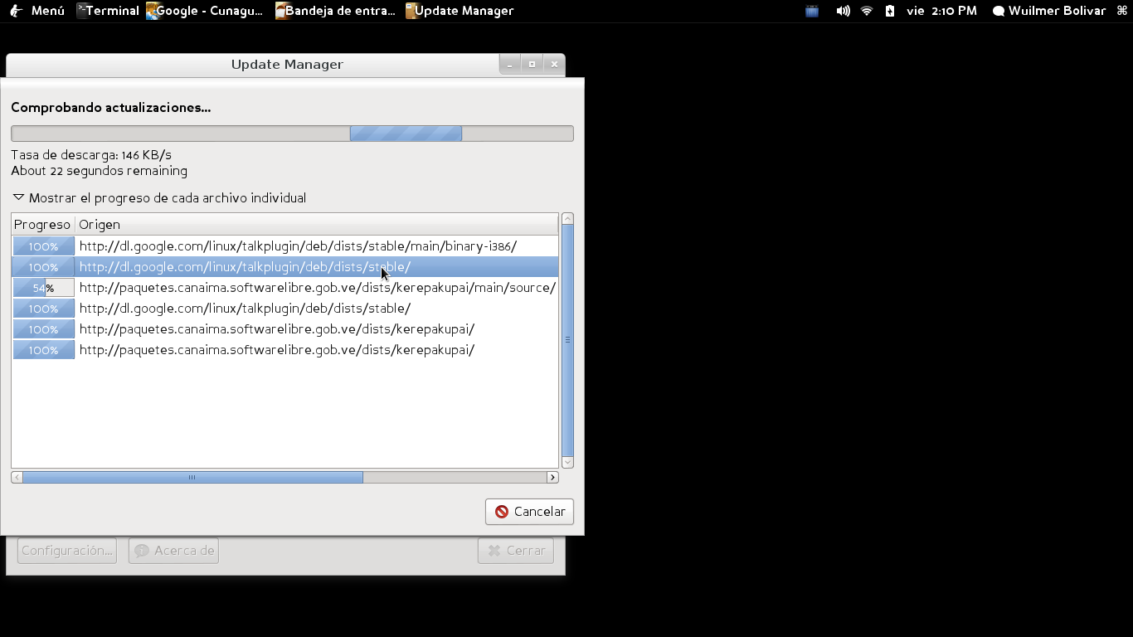
Task: Select fifth row, first complete dists/kerepakupai/ entry
Action: 284,329
